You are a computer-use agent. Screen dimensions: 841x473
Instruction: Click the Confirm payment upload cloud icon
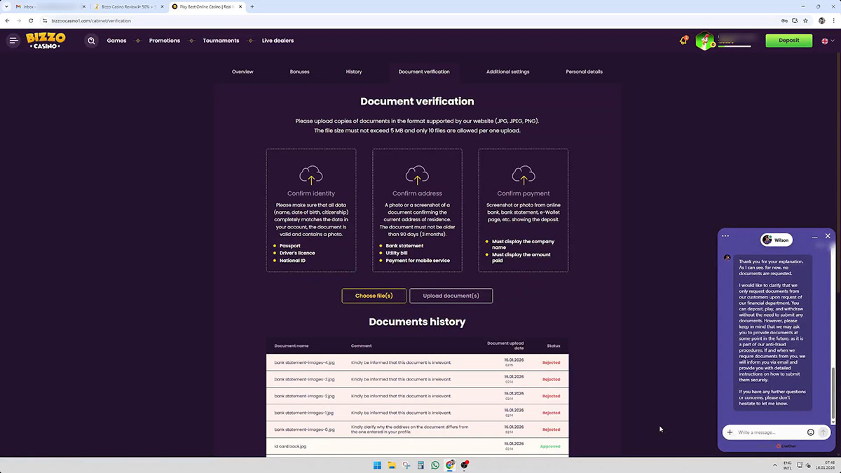click(x=524, y=174)
